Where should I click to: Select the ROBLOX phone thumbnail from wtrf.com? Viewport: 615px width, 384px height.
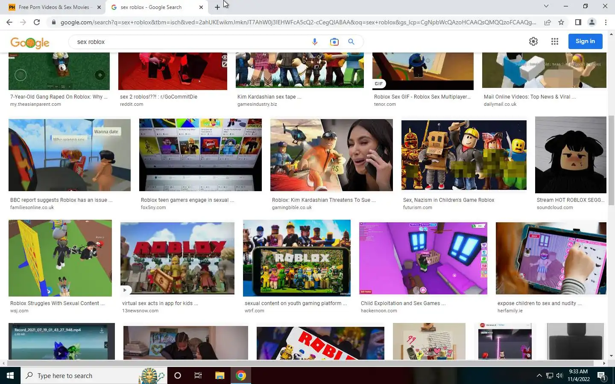297,258
